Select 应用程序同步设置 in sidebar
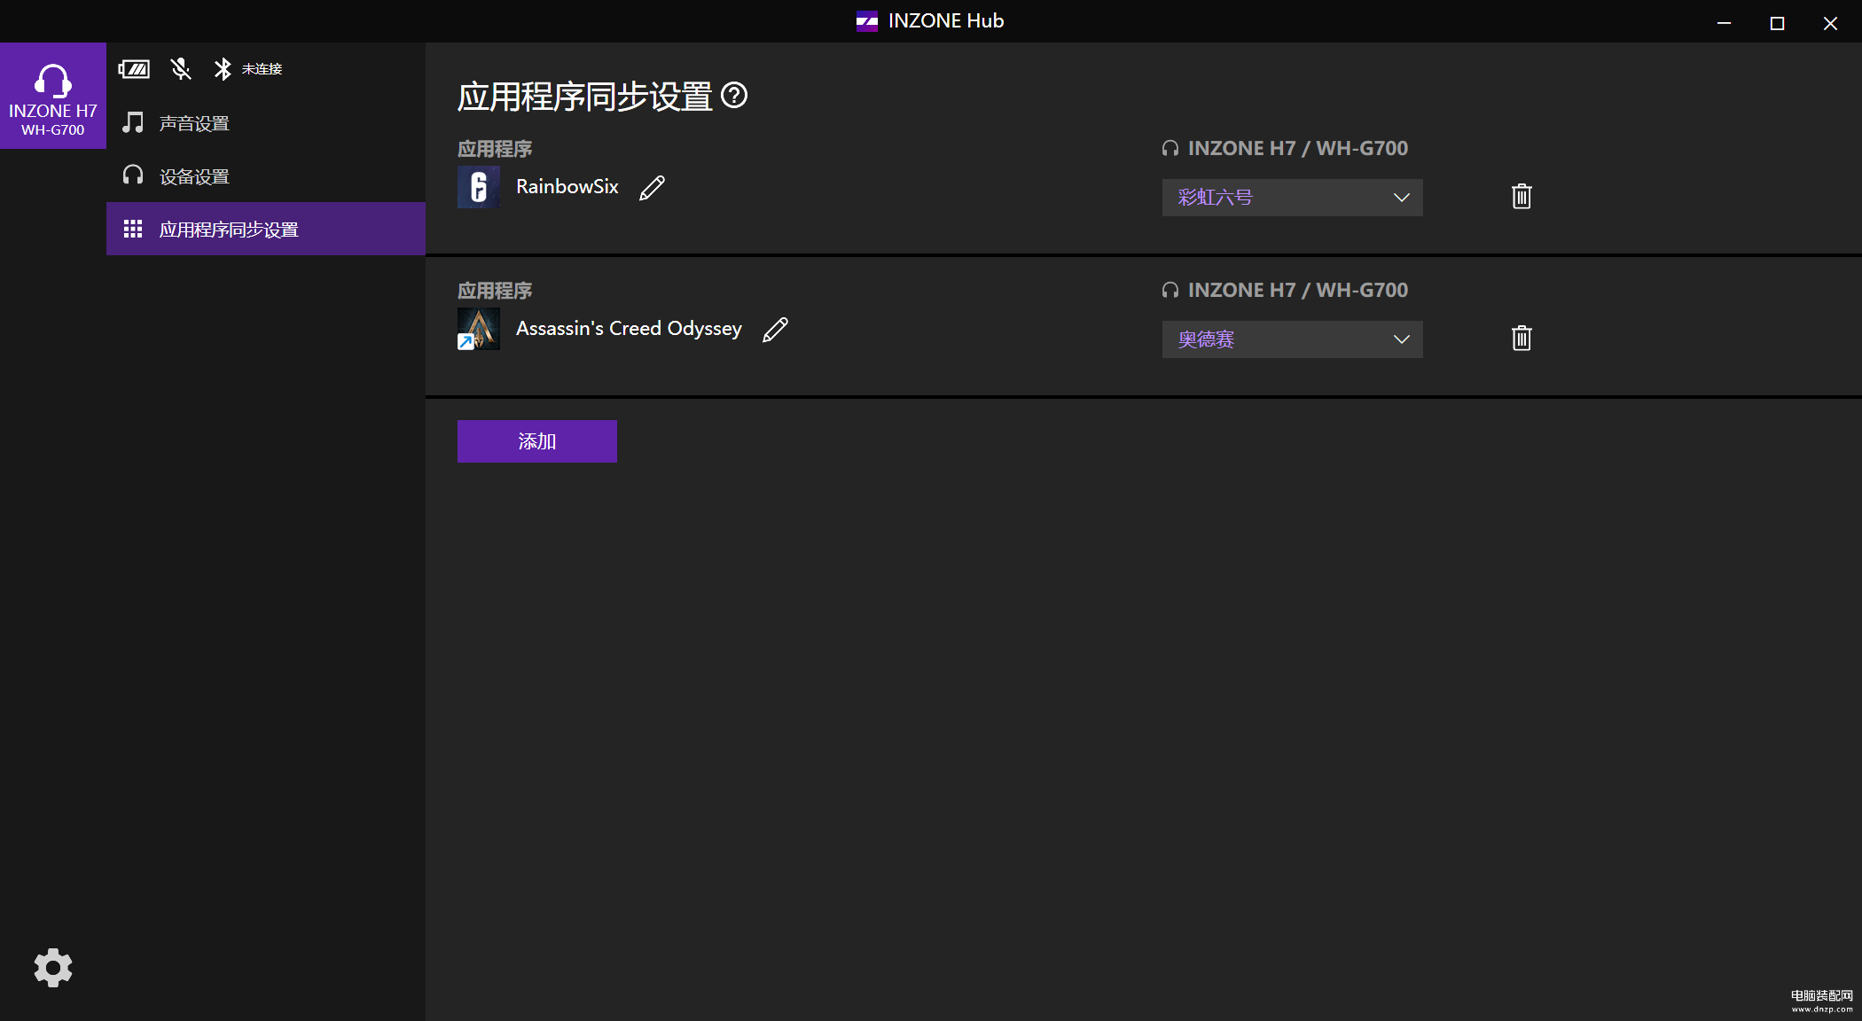This screenshot has width=1862, height=1021. click(266, 230)
